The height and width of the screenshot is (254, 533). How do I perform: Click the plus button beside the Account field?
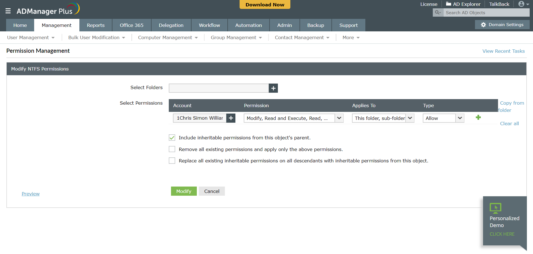(231, 118)
